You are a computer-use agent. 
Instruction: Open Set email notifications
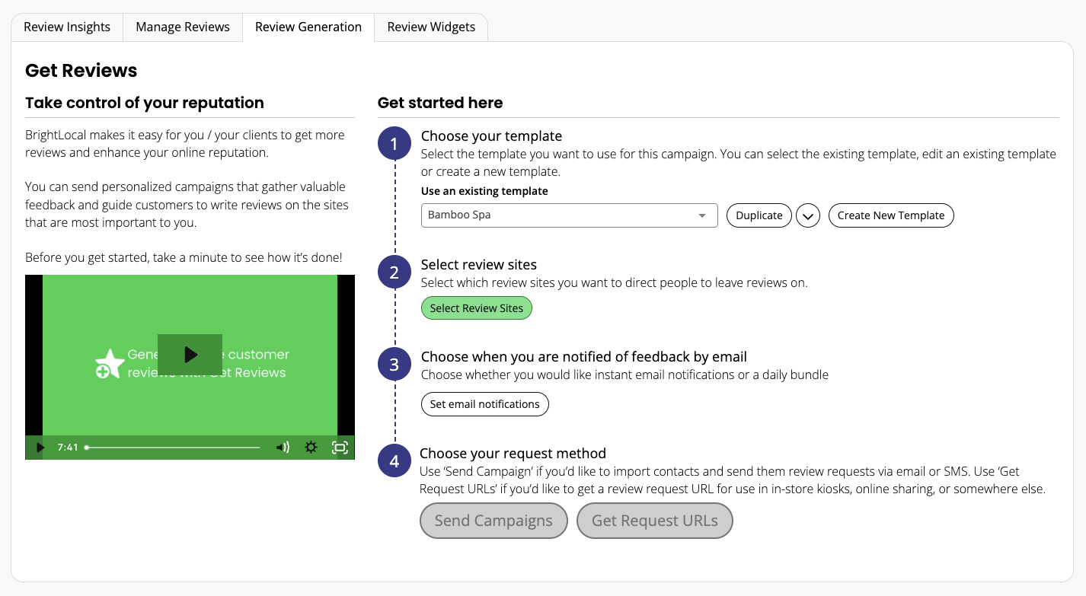pyautogui.click(x=484, y=404)
